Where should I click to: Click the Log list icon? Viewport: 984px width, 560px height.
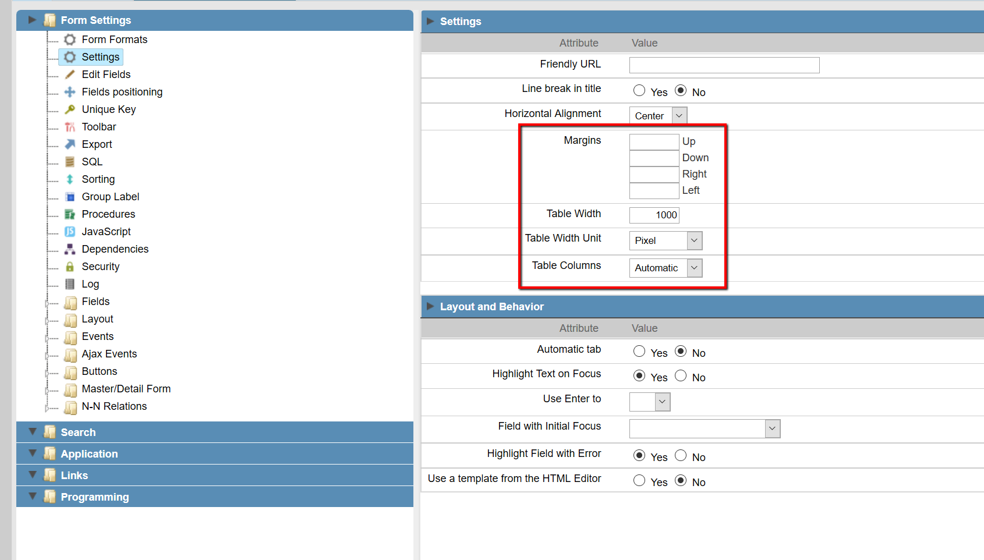[x=70, y=284]
